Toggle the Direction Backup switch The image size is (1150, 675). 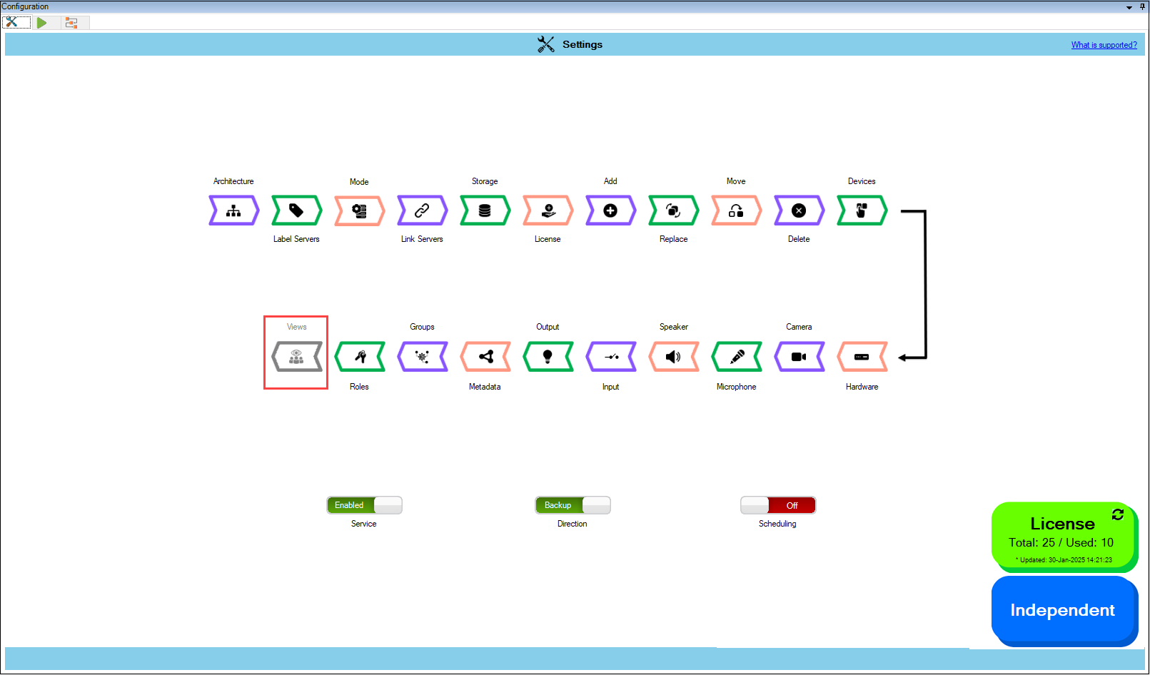(x=573, y=505)
